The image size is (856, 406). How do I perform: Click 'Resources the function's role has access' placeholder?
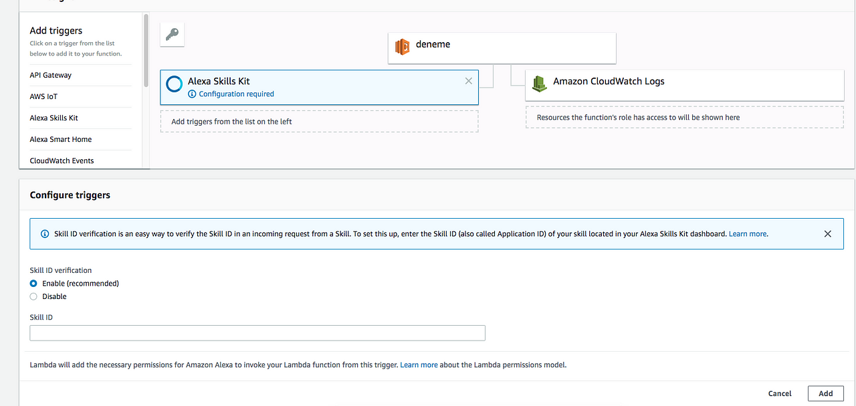click(x=685, y=117)
